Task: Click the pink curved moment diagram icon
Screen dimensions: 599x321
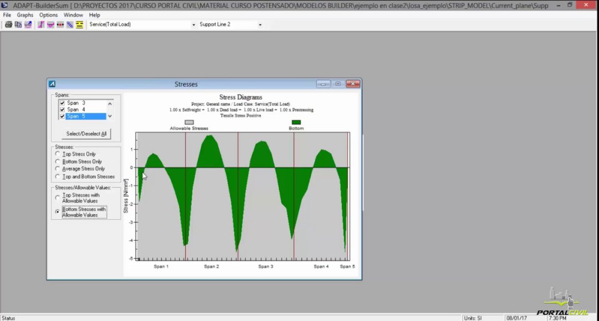Action: pyautogui.click(x=50, y=25)
